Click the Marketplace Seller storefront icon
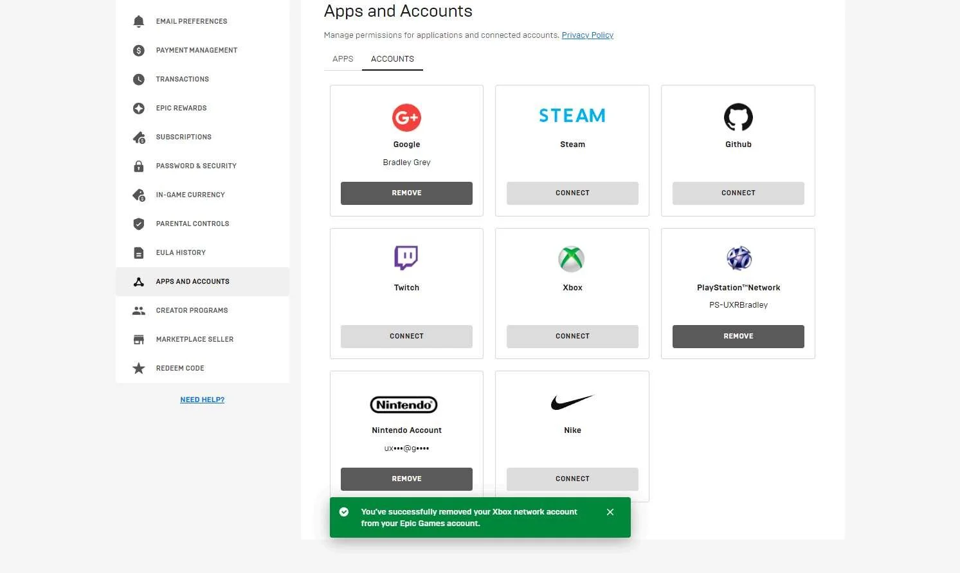960x573 pixels. [x=138, y=339]
